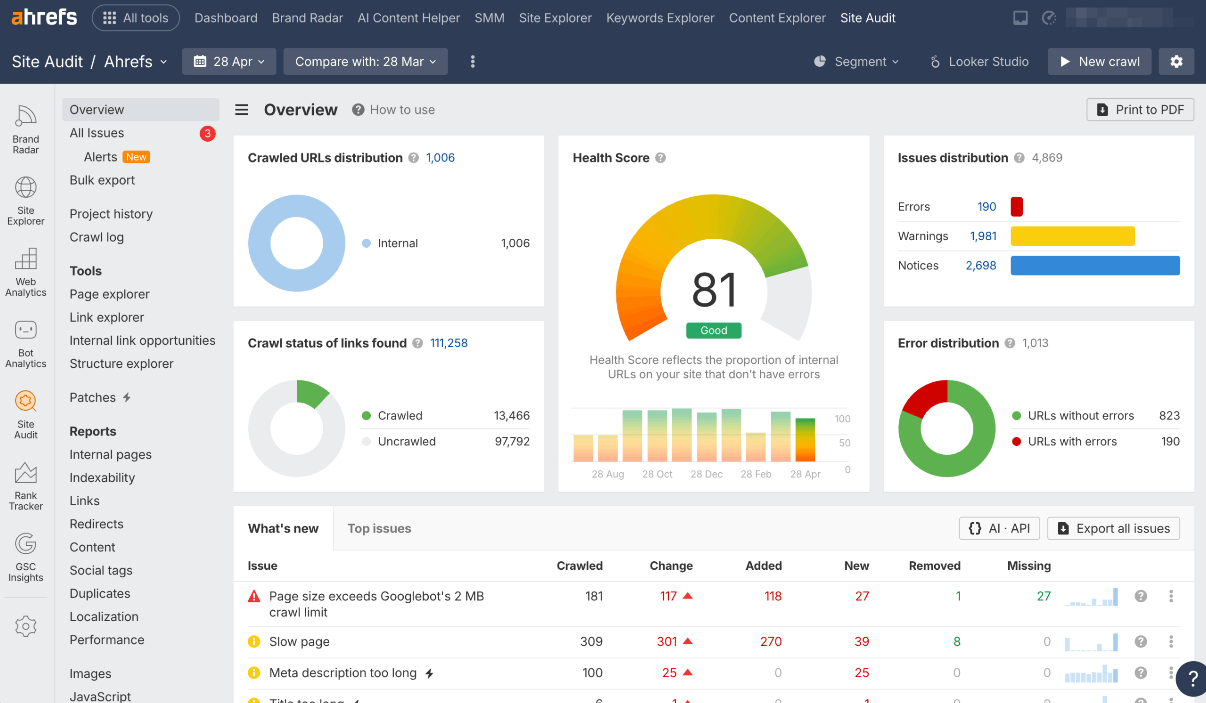Expand the Ahrefs project dropdown
Viewport: 1206px width, 703px height.
136,61
